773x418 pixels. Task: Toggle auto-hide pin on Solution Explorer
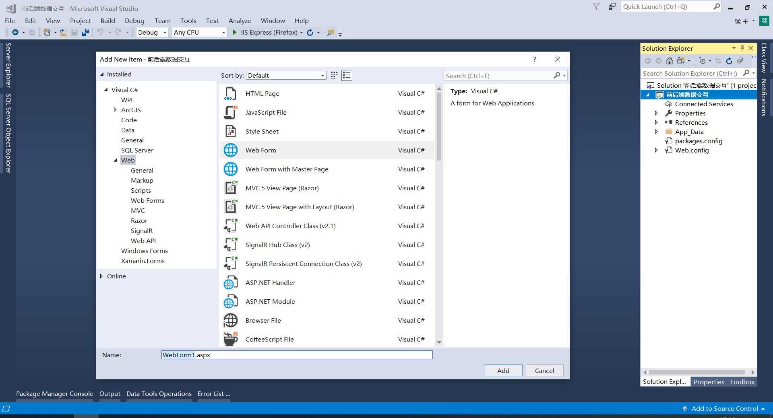coord(742,48)
